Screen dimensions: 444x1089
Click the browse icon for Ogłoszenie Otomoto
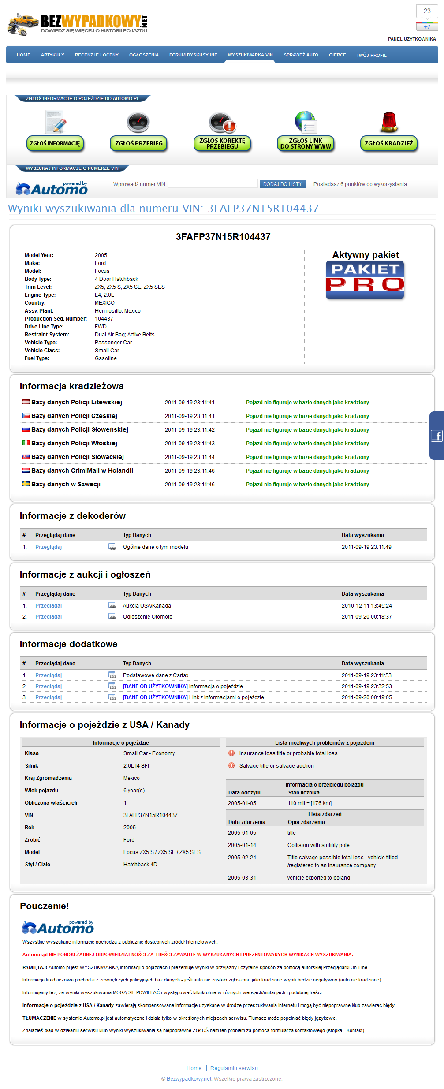click(x=112, y=616)
